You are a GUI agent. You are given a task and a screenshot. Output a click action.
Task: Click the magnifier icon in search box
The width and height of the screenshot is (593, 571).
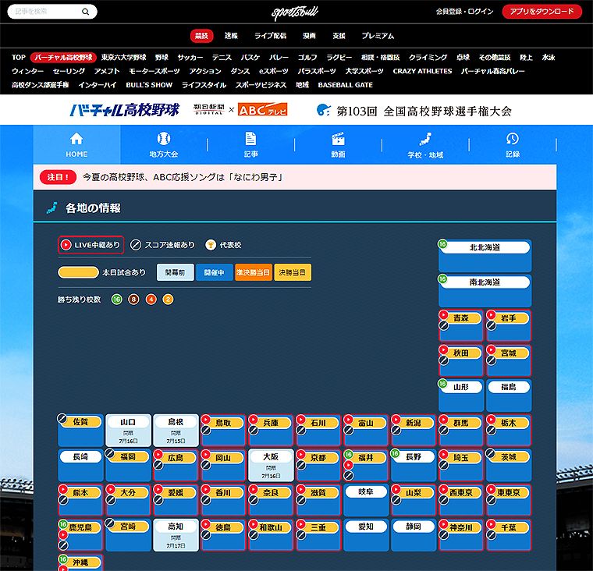(86, 12)
